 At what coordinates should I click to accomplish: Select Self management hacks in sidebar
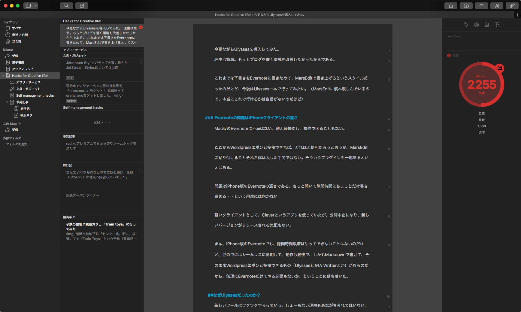point(35,95)
